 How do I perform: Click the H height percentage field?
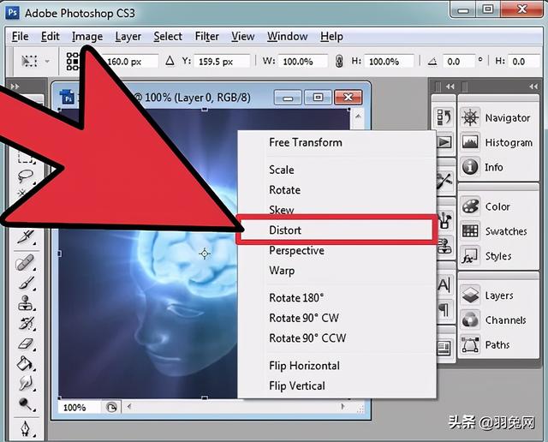coord(389,62)
